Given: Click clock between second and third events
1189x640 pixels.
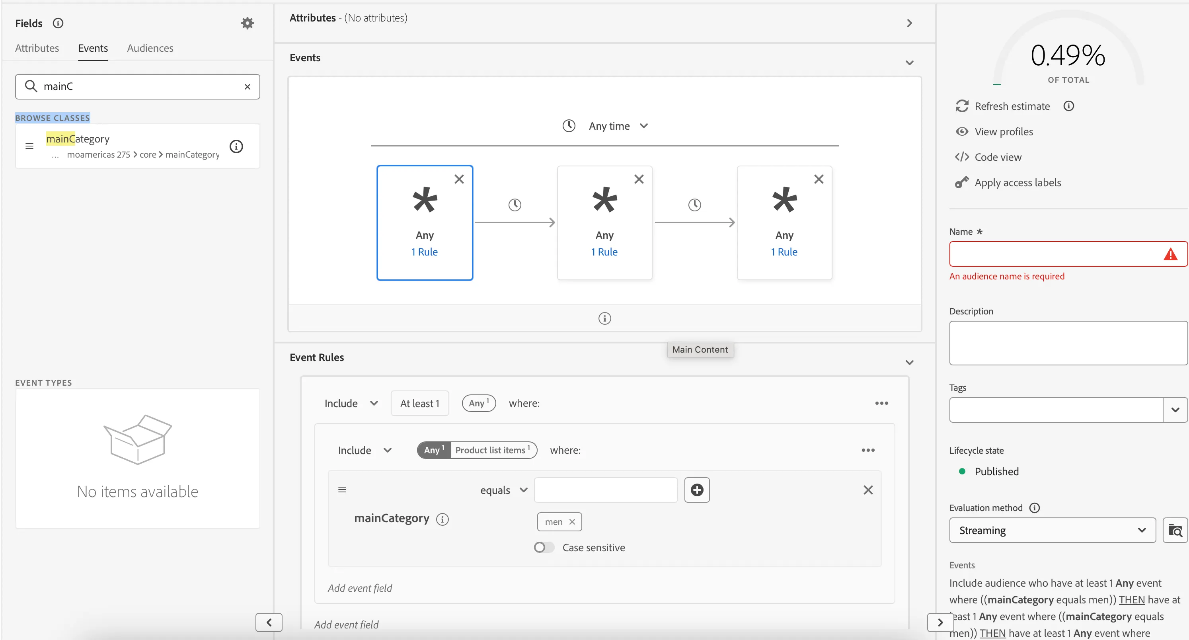Looking at the screenshot, I should 695,205.
